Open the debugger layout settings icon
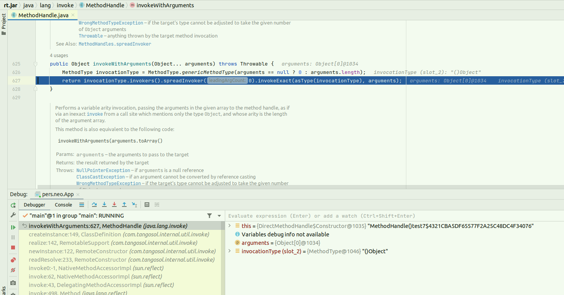This screenshot has height=295, width=564. [x=82, y=205]
